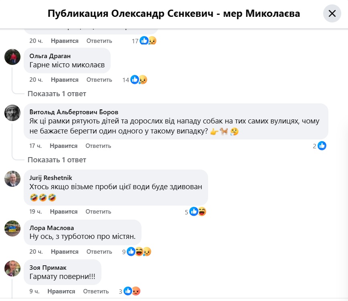Open like reaction on Витольд's comment
Viewport: 348px width, 301px height.
click(x=322, y=146)
